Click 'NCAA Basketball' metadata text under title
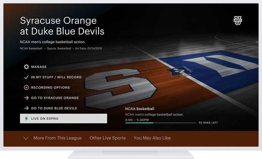 pyautogui.click(x=31, y=48)
